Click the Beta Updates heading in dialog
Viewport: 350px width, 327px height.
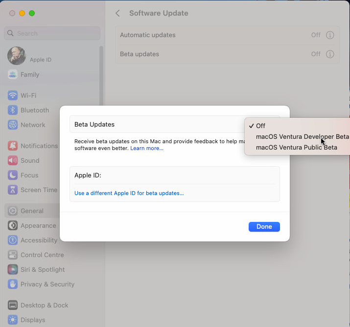(x=94, y=124)
